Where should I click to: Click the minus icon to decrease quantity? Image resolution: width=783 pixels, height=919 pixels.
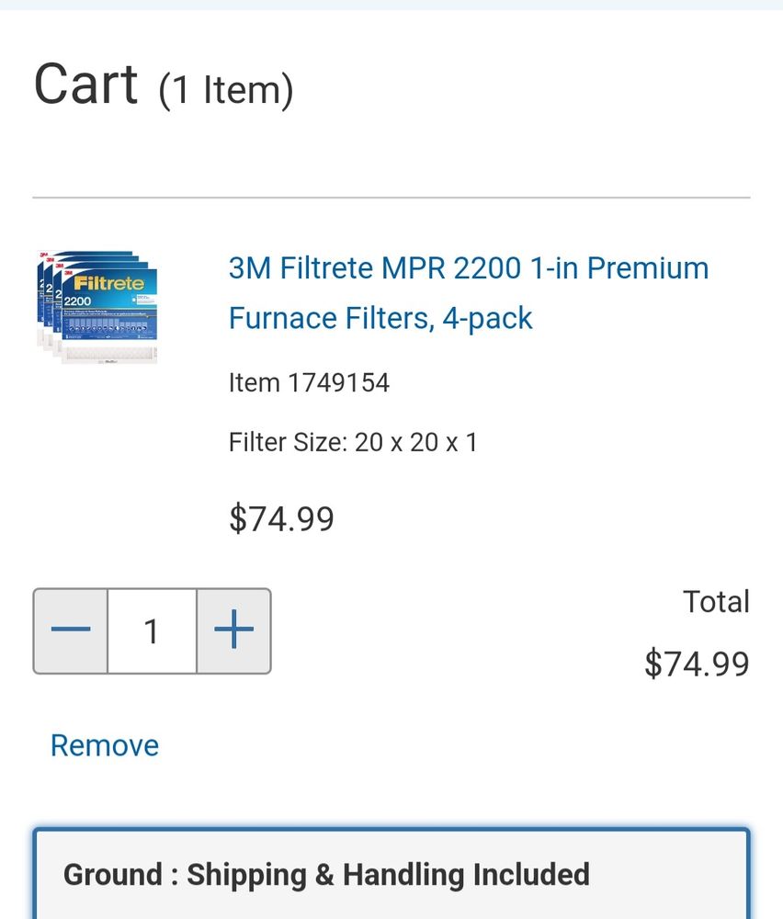click(71, 630)
